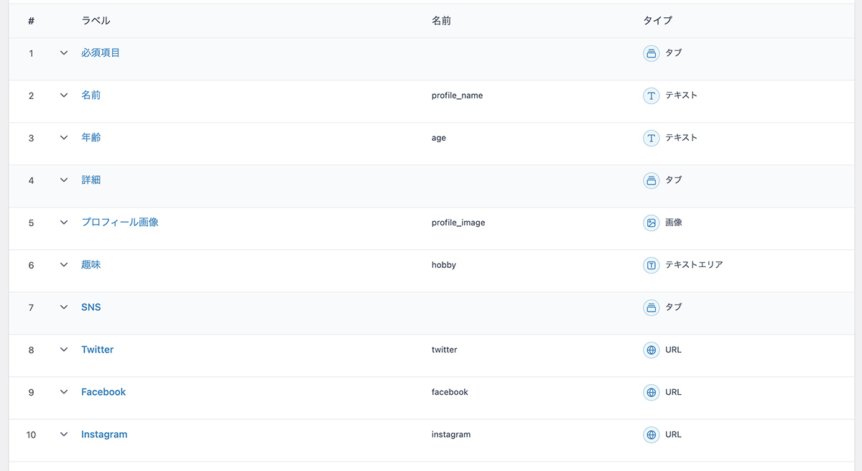The image size is (862, 471).
Task: Open the Twitter field label link
Action: click(x=97, y=350)
